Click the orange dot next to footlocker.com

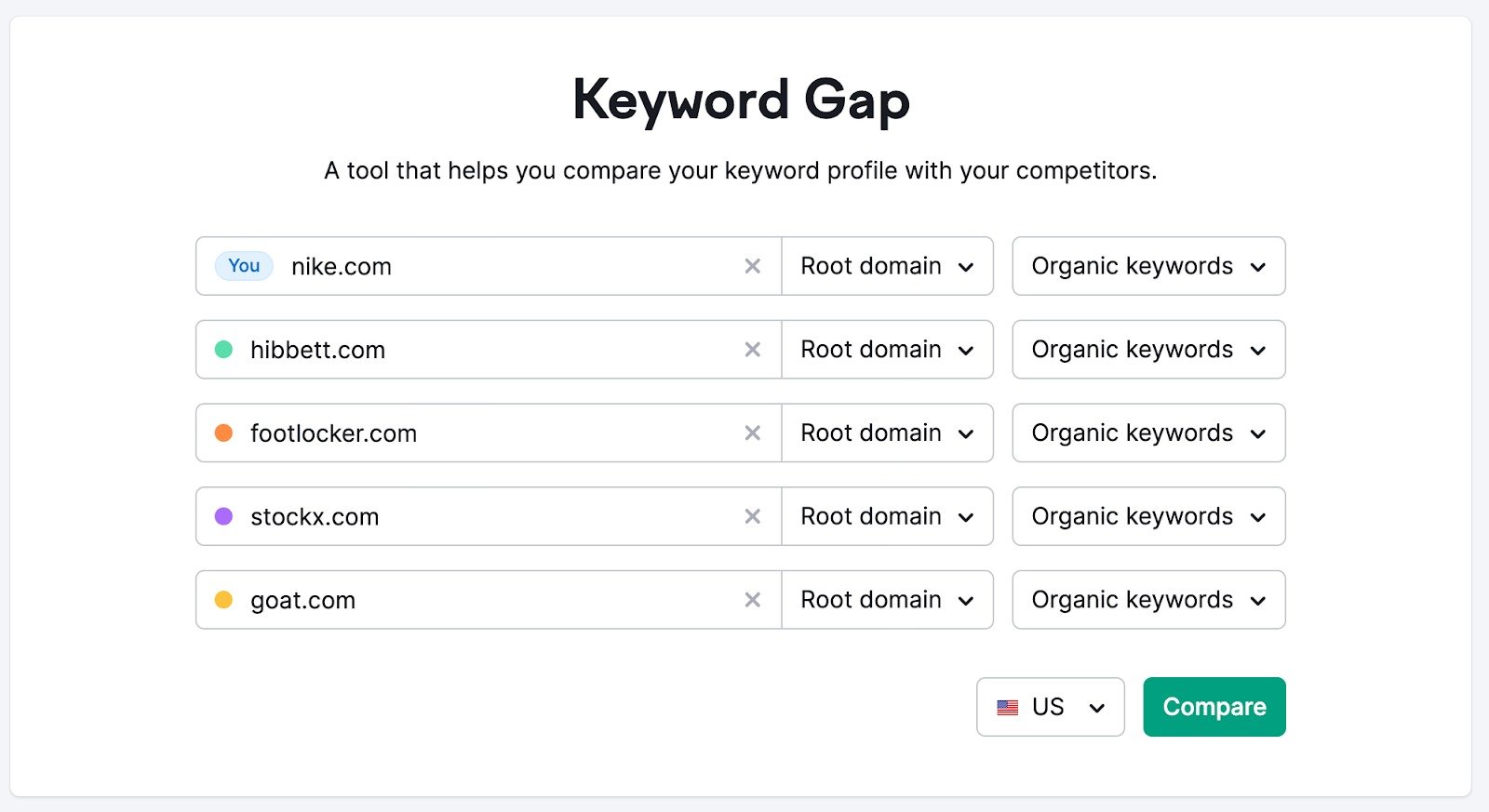point(223,433)
